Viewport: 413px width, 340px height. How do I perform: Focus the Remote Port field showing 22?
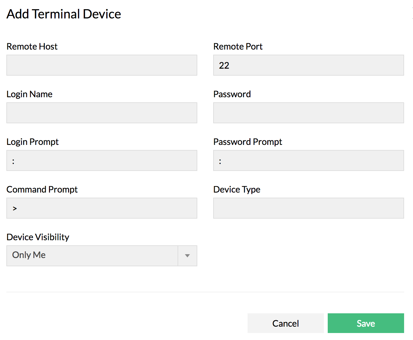point(308,65)
